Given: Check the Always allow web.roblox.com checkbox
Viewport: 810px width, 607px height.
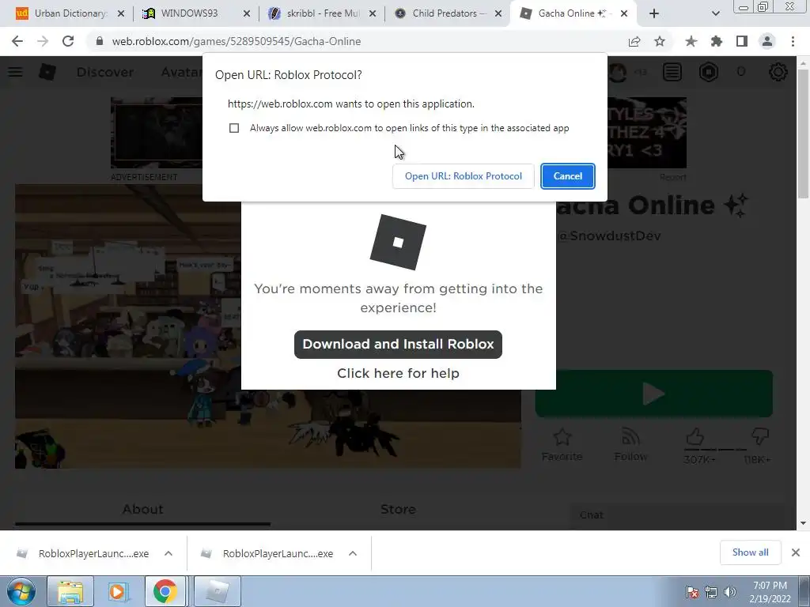Looking at the screenshot, I should [x=234, y=128].
